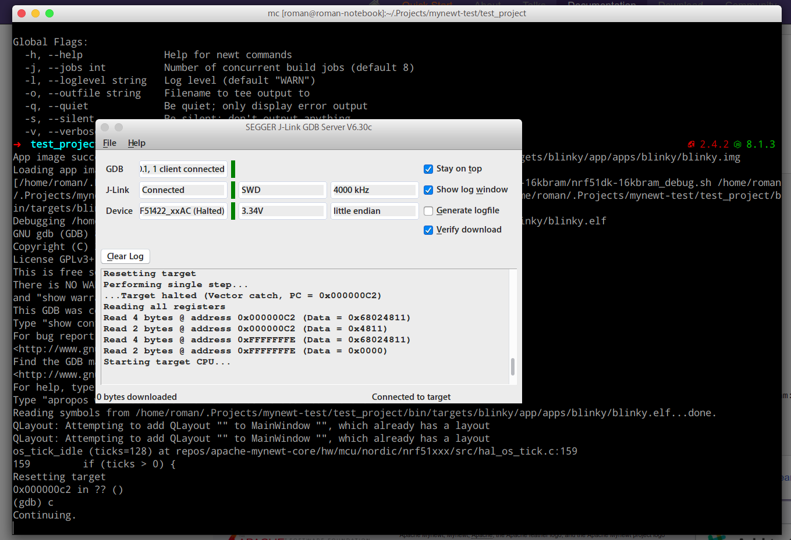Image resolution: width=791 pixels, height=540 pixels.
Task: Click the '0 bytes downloaded' status text
Action: coord(137,397)
